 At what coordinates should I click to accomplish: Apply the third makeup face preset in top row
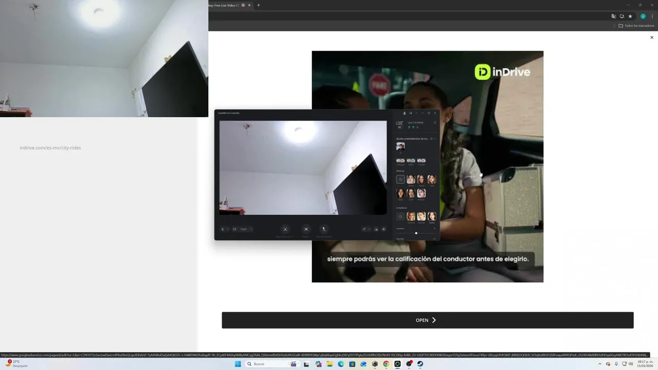432,179
